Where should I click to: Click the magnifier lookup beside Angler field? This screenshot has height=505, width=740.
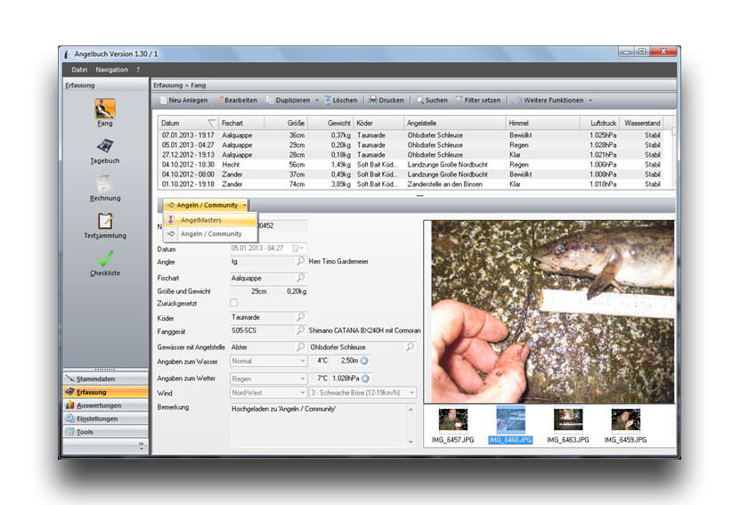coord(300,261)
